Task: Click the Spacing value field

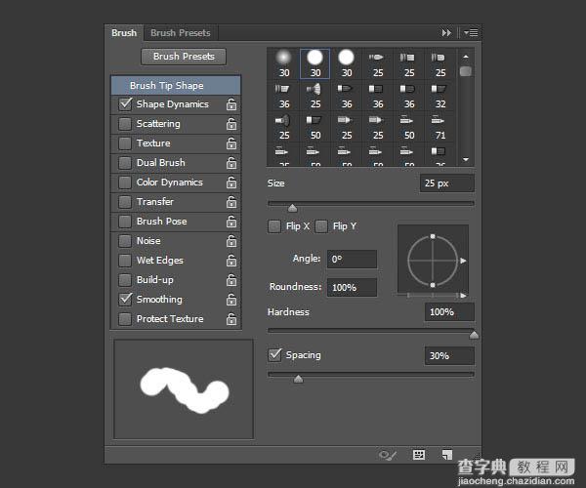Action: pos(449,356)
